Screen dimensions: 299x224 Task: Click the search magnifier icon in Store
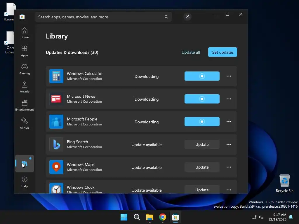click(166, 17)
